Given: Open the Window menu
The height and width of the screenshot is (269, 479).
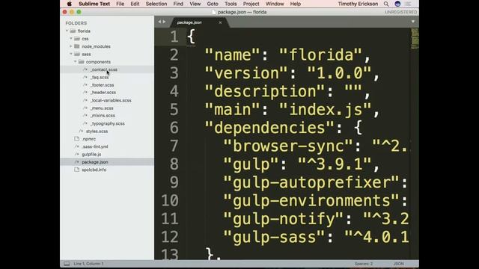Looking at the screenshot, I should pos(275,4).
